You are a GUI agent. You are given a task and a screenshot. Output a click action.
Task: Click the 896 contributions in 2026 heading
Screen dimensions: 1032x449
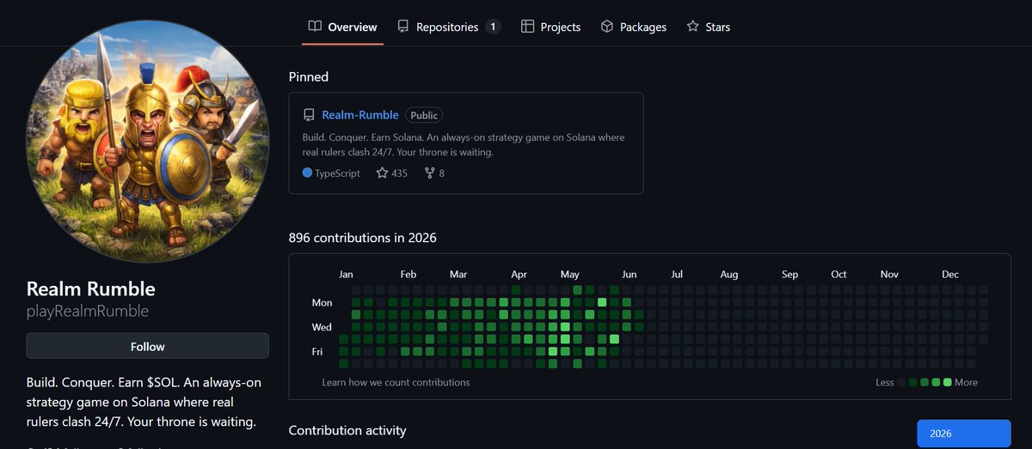click(363, 237)
